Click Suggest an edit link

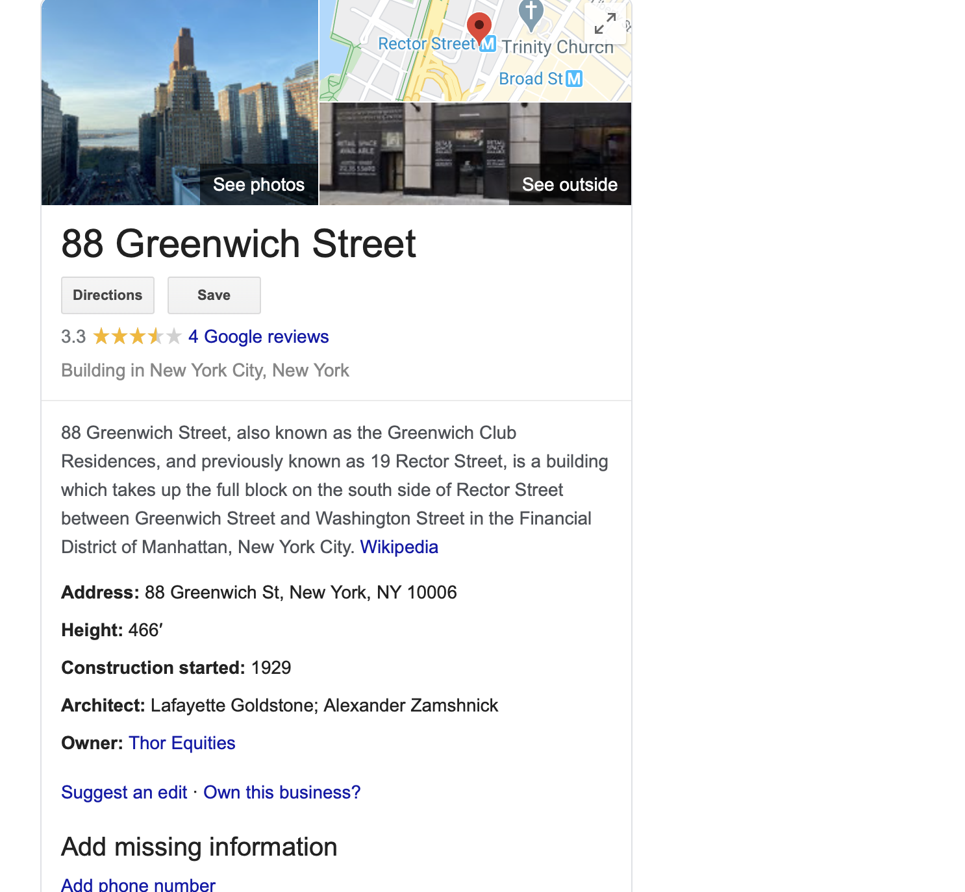[124, 792]
